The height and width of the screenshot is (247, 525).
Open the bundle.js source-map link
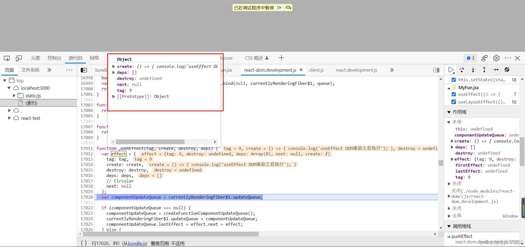pos(137,243)
